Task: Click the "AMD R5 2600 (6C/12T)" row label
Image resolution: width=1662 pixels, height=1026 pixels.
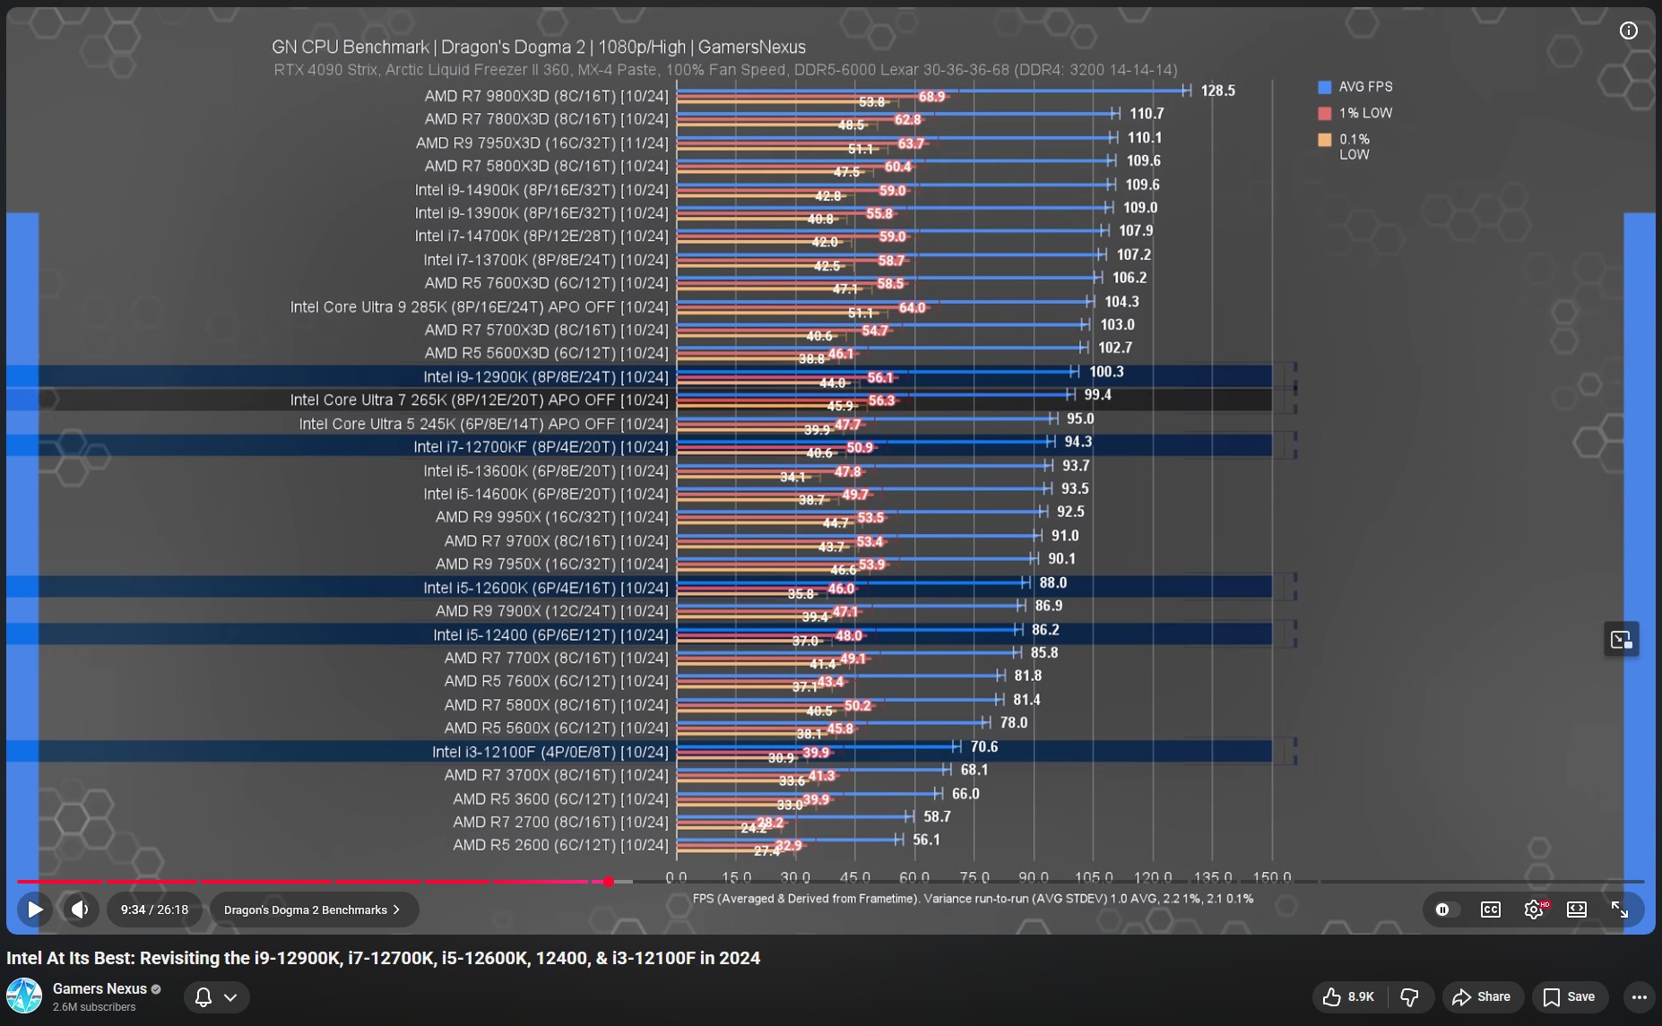Action: tap(561, 845)
